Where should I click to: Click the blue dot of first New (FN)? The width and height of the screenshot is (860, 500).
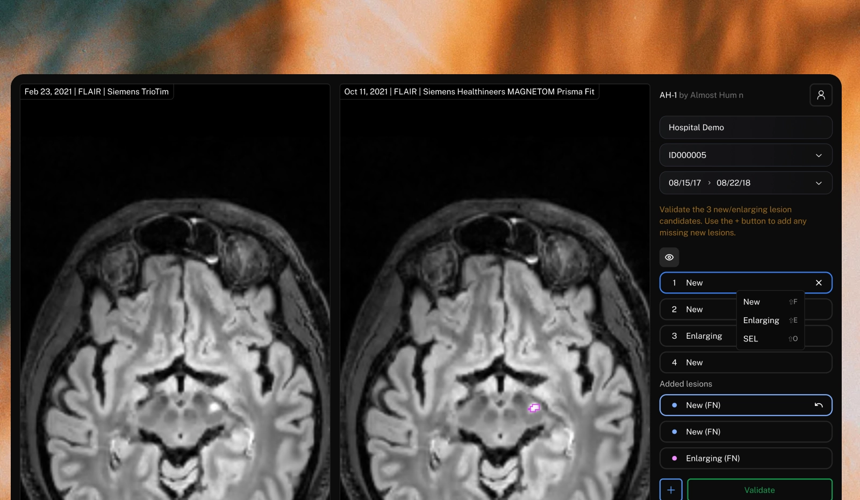pyautogui.click(x=675, y=405)
